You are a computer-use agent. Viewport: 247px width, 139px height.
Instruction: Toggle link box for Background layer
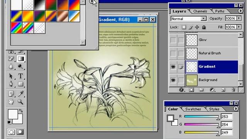181,80
